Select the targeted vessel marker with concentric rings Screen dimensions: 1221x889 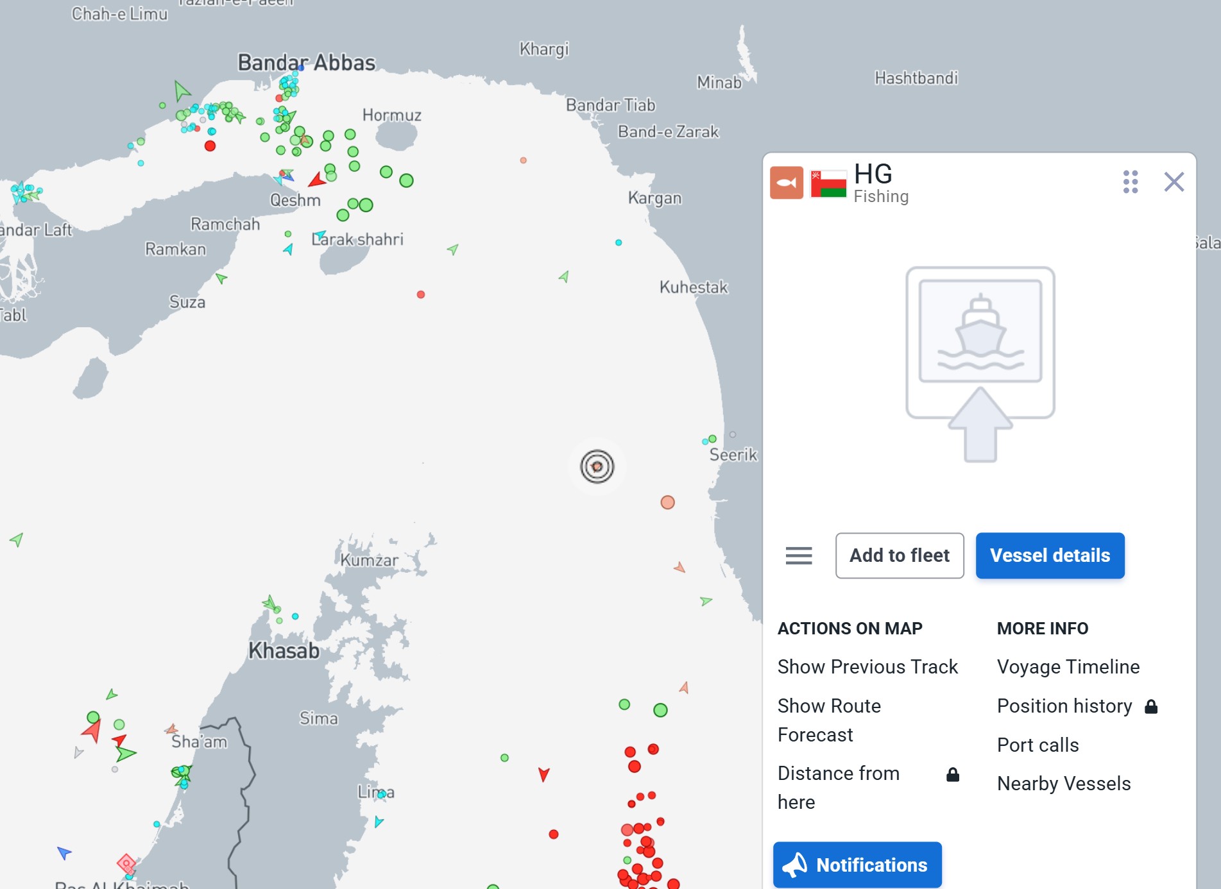(x=597, y=466)
